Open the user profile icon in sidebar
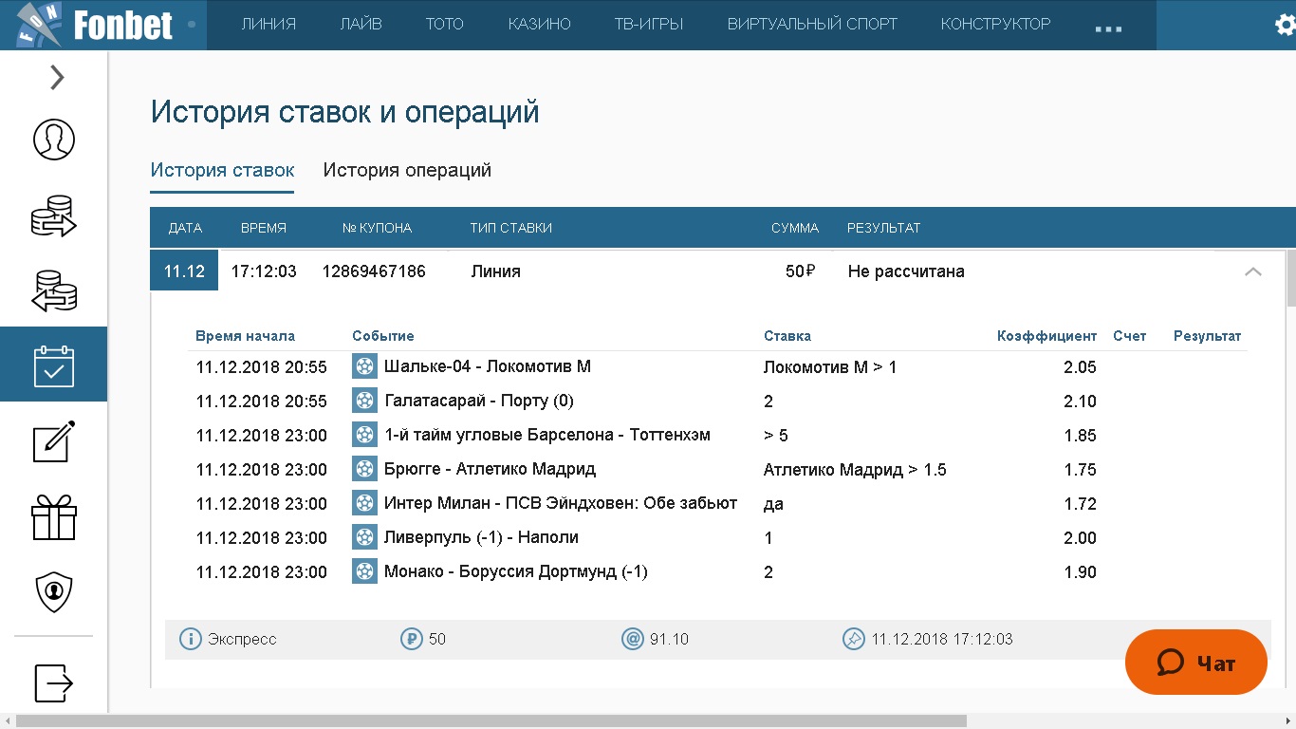 [54, 140]
